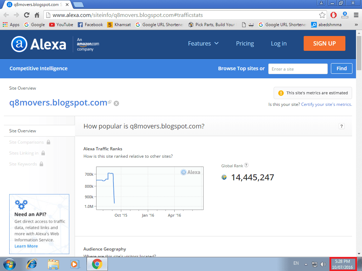
Task: Open the Chrome hamburger menu
Action: click(356, 15)
